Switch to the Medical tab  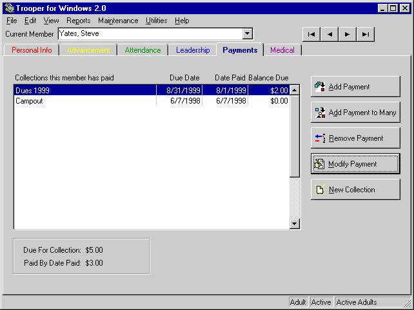pos(282,50)
